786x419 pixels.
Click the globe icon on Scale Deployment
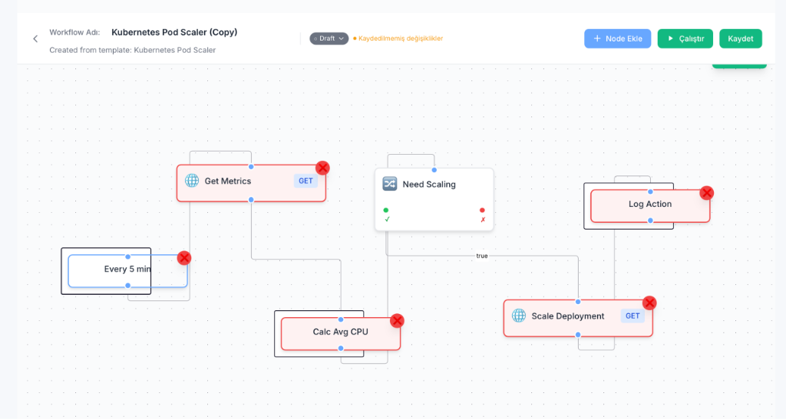coord(519,316)
